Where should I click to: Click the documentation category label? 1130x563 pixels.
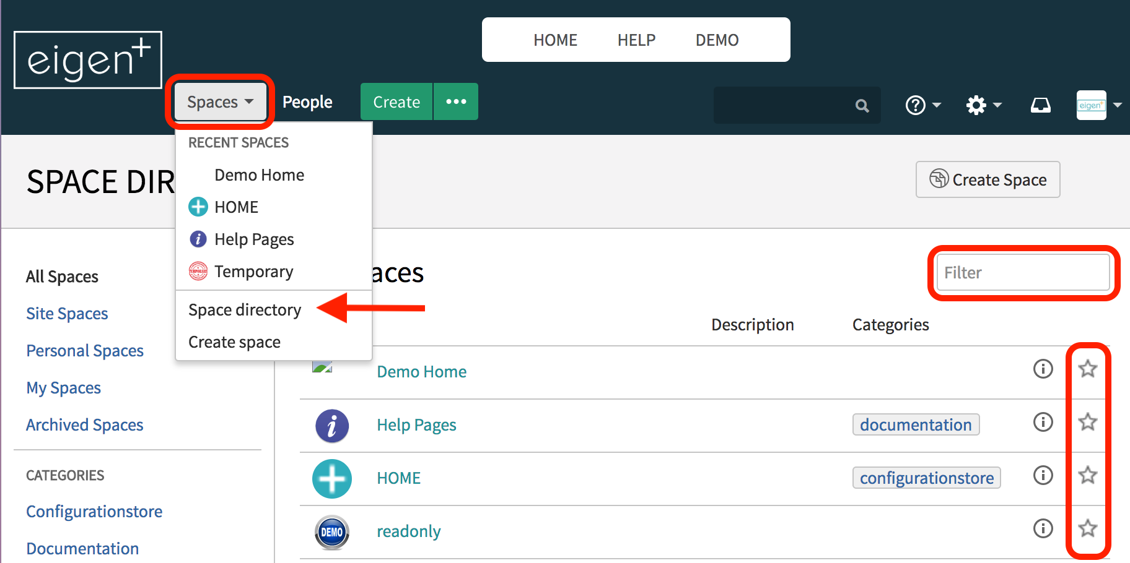tap(916, 424)
